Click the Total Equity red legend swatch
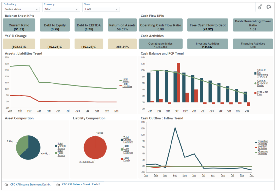 122,159
